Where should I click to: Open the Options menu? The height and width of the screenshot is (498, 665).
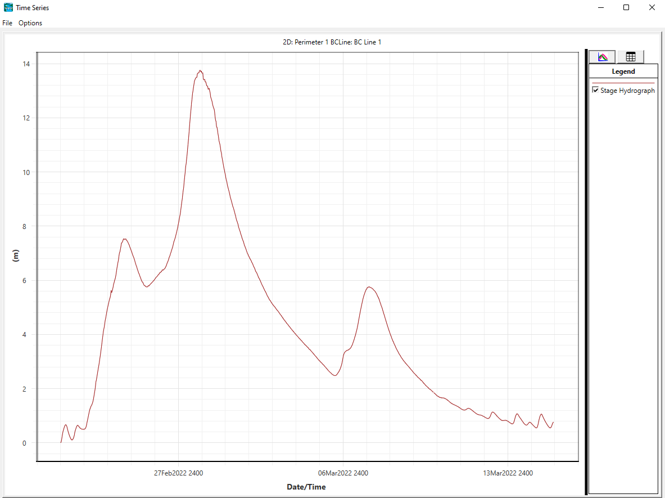coord(30,23)
